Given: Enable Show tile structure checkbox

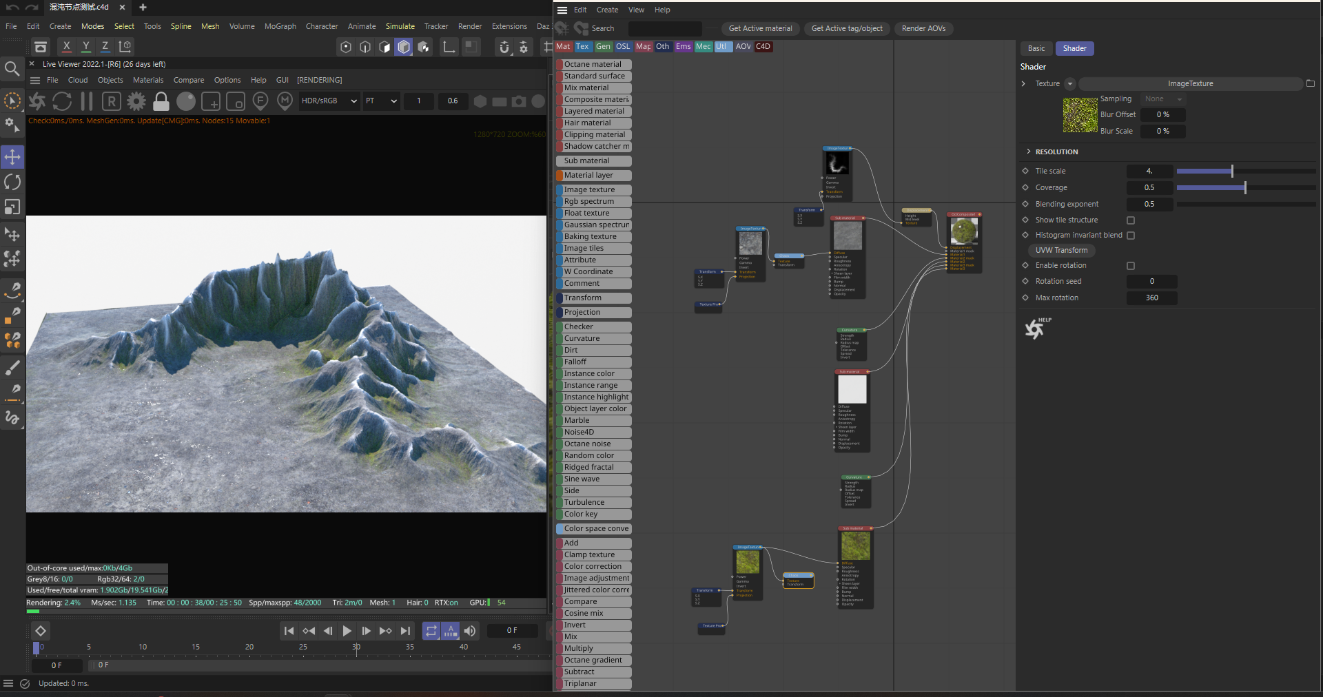Looking at the screenshot, I should (1131, 220).
